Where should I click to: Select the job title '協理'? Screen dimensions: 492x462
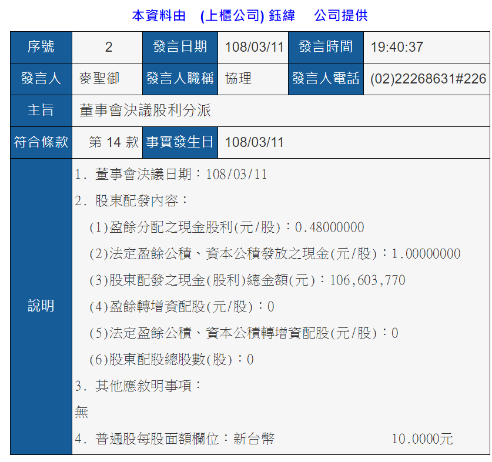click(x=238, y=78)
